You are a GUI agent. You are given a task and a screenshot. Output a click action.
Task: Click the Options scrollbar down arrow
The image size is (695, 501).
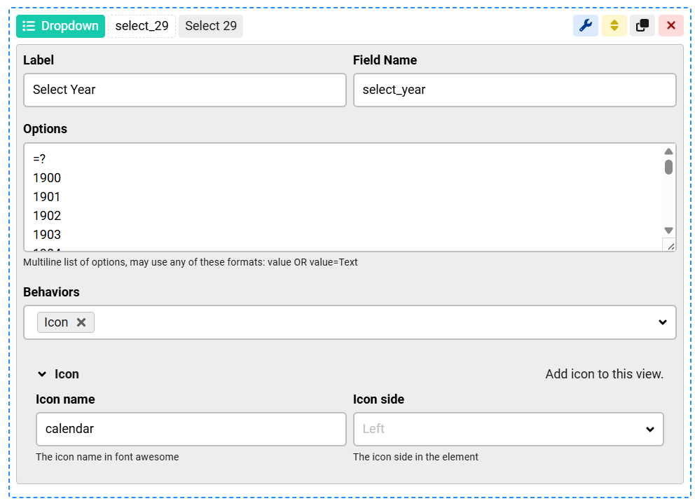(x=668, y=231)
